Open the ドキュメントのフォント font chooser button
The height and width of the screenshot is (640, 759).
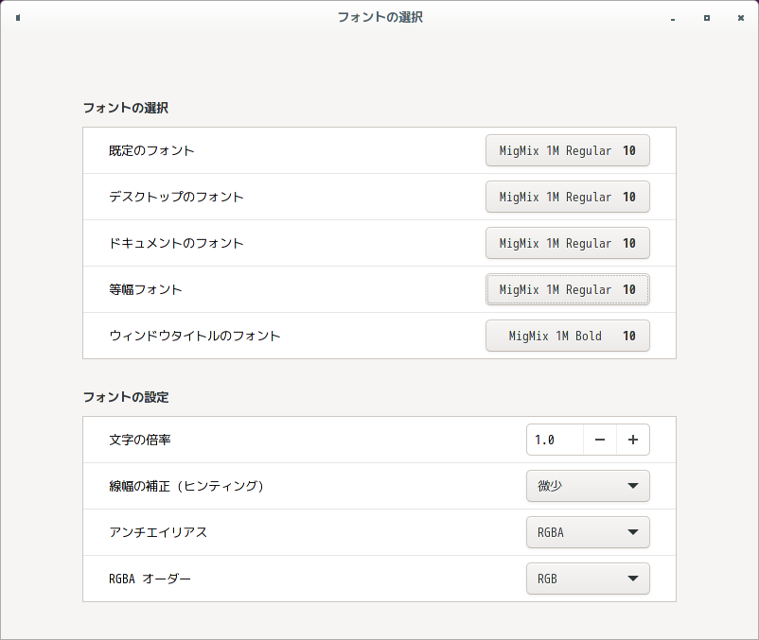[x=567, y=243]
